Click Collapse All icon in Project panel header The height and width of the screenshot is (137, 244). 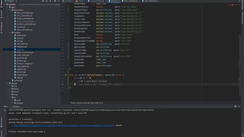[x=50, y=1]
